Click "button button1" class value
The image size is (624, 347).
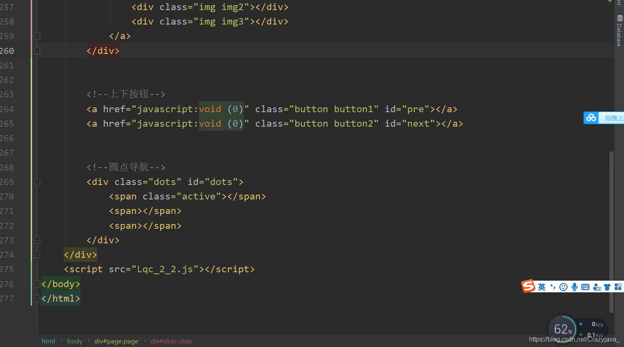coord(334,109)
